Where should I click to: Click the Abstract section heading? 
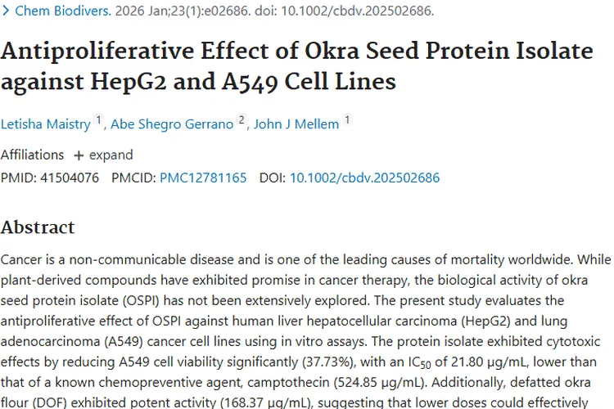[38, 227]
